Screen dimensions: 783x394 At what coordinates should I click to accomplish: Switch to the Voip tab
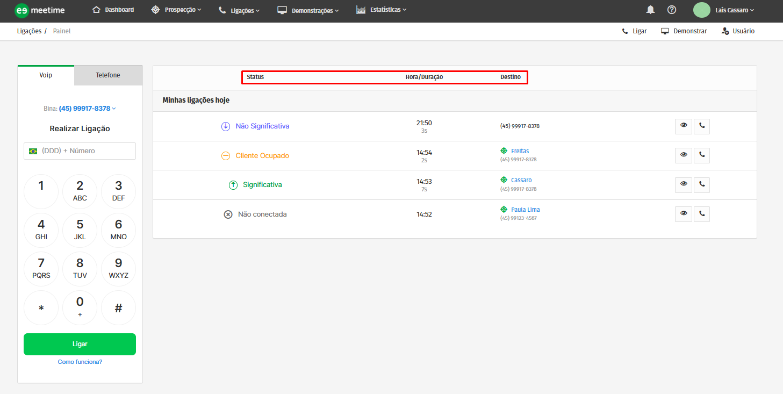pos(46,75)
